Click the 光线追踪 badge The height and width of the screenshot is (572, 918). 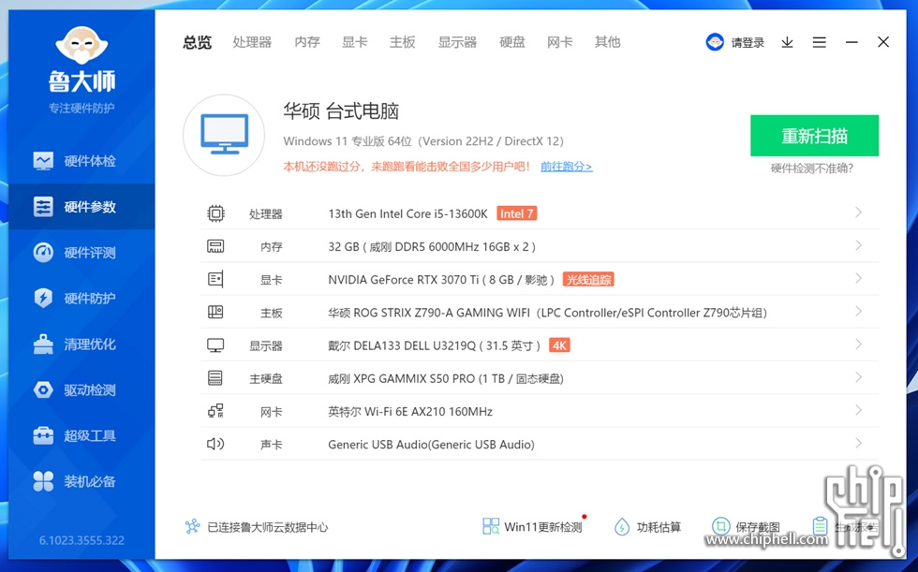(x=588, y=280)
